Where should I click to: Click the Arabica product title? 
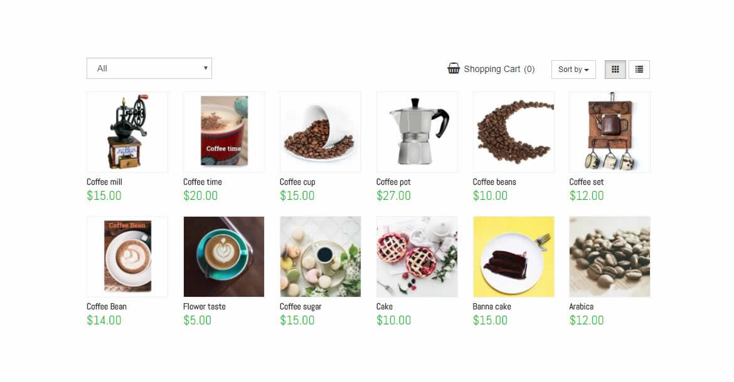point(582,306)
